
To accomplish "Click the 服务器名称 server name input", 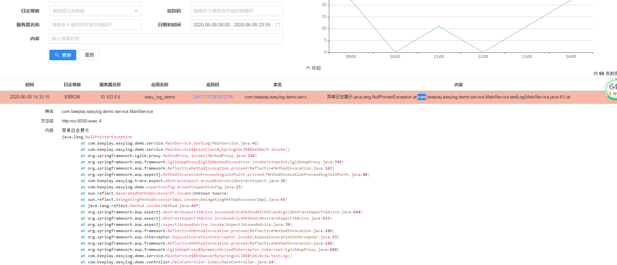I will 95,25.
